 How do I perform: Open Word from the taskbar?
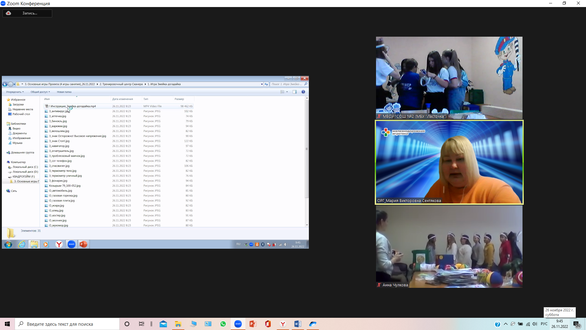pyautogui.click(x=298, y=324)
